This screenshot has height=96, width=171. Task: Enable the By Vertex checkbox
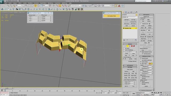click(124, 48)
